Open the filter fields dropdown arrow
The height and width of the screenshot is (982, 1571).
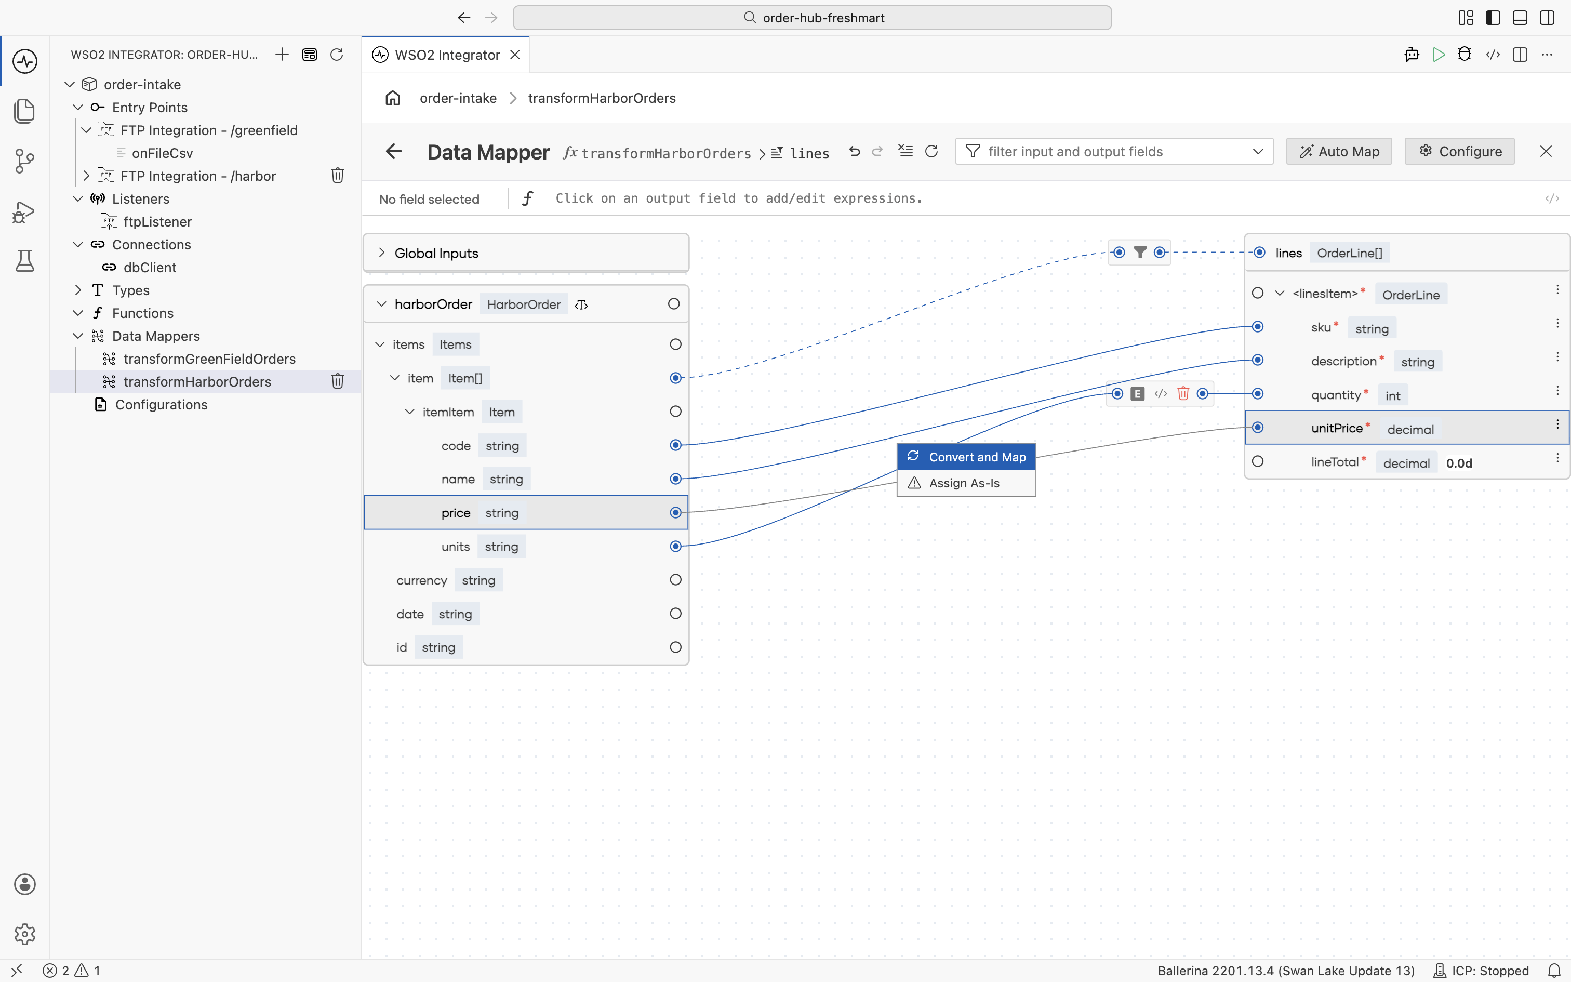tap(1257, 151)
